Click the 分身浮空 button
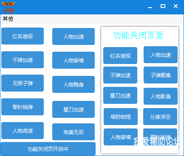Image resolution: width=184 pixels, height=156 pixels. pyautogui.click(x=160, y=117)
